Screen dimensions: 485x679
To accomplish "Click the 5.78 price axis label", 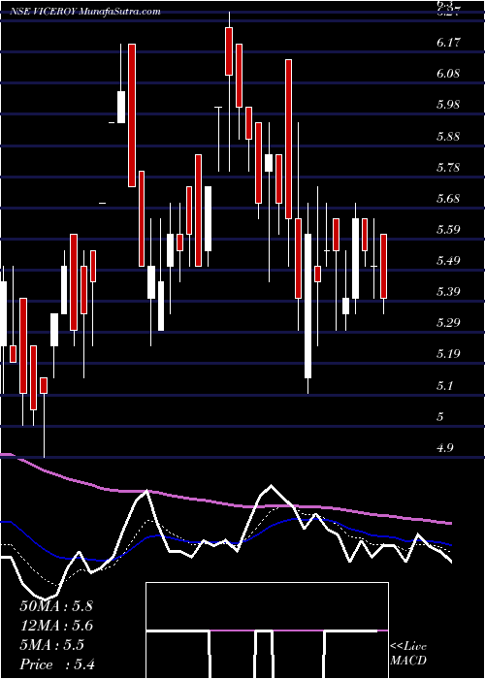I will tap(448, 168).
